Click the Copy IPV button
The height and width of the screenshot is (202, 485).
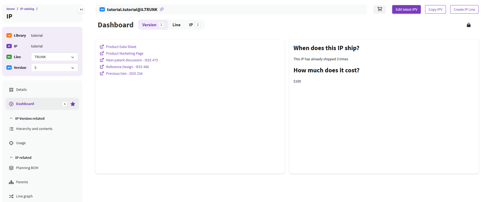(435, 9)
